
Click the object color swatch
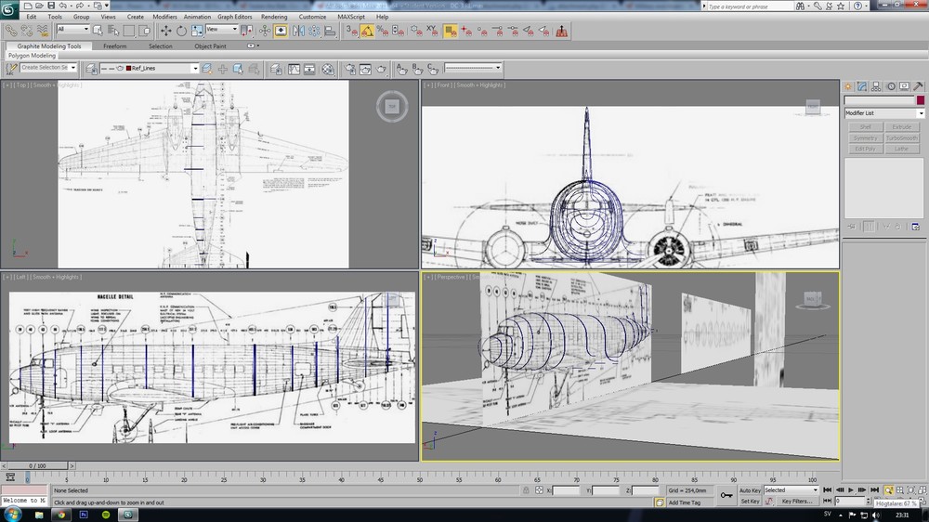pos(921,100)
